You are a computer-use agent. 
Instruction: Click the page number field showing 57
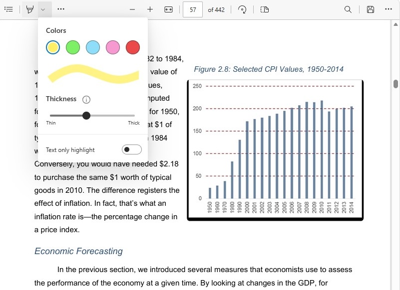(193, 9)
